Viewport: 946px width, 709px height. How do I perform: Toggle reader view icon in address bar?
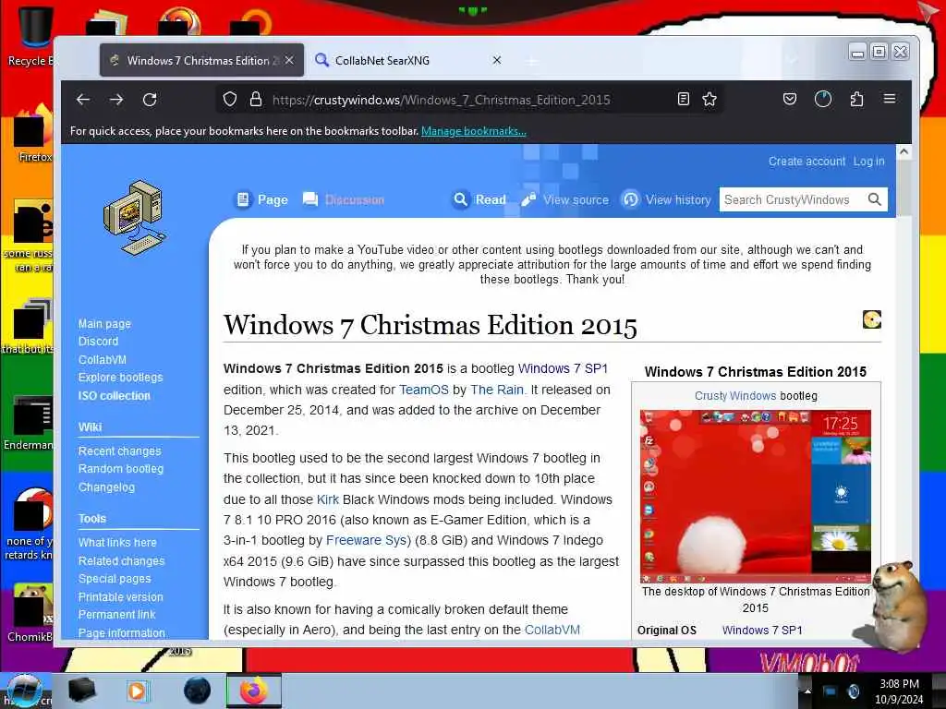tap(683, 99)
